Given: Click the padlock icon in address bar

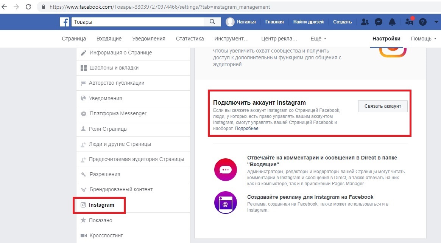Looking at the screenshot, I should pos(43,7).
